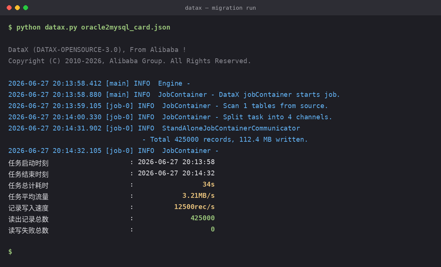Click the write speed value '12500rec/s'
This screenshot has width=441, height=267.
(x=195, y=207)
